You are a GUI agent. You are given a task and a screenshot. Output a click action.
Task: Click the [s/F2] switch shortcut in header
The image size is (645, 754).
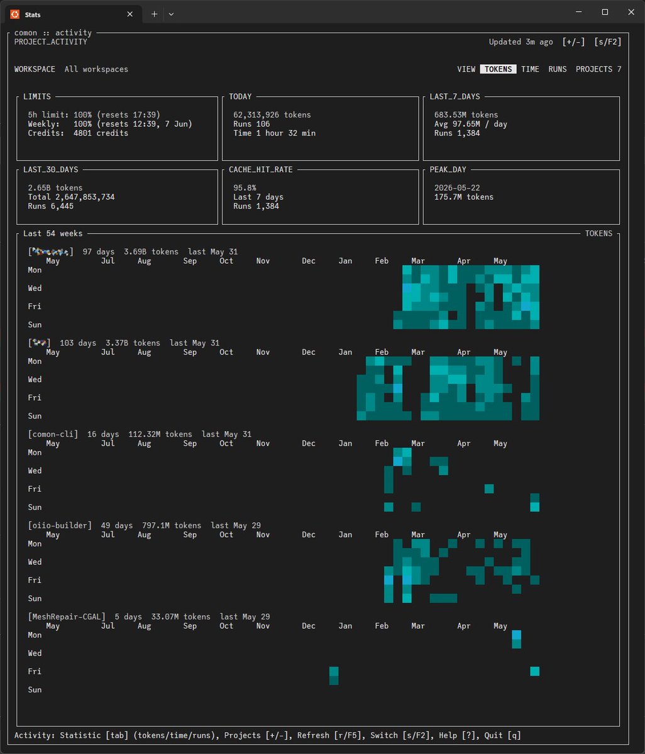click(x=608, y=42)
